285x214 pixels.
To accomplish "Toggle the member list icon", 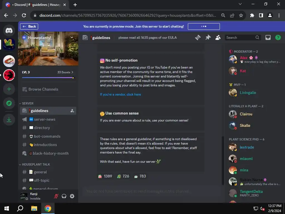I will coord(218,38).
